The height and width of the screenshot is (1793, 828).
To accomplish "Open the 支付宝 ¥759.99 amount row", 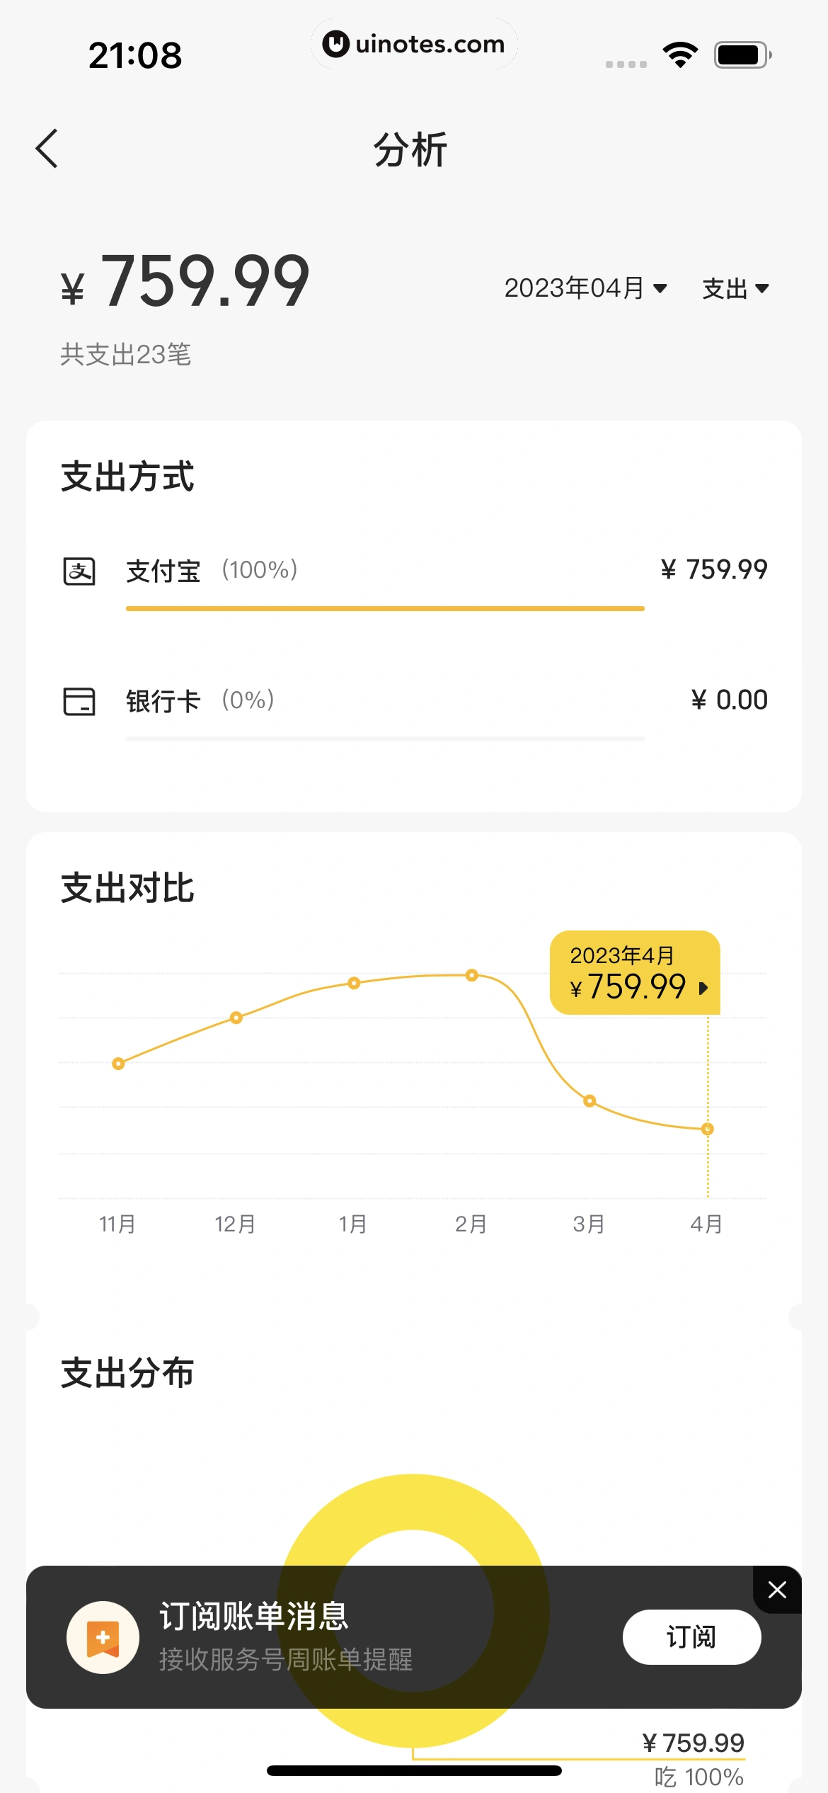I will 714,570.
